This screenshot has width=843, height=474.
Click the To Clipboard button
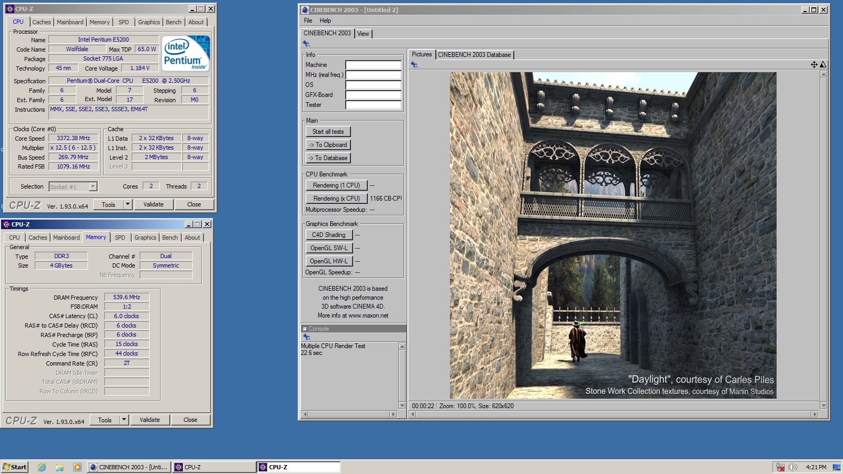[x=328, y=145]
